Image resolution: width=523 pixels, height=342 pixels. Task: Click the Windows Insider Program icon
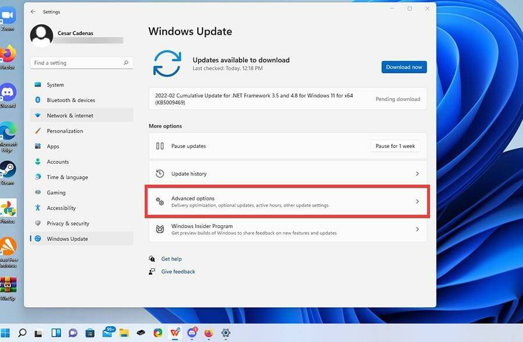tap(160, 229)
